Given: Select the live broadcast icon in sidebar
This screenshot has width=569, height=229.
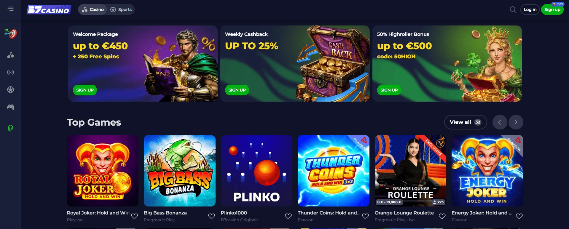Looking at the screenshot, I should coord(11,72).
